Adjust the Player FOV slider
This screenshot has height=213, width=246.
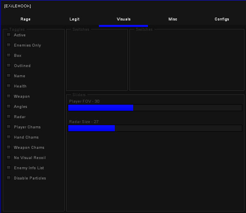(x=155, y=108)
